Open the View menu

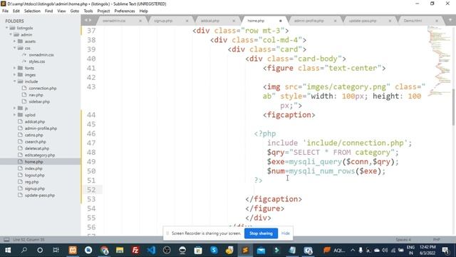pyautogui.click(x=61, y=11)
